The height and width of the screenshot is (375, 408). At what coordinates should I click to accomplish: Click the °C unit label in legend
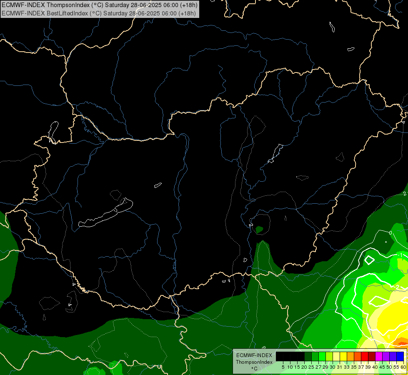point(255,369)
